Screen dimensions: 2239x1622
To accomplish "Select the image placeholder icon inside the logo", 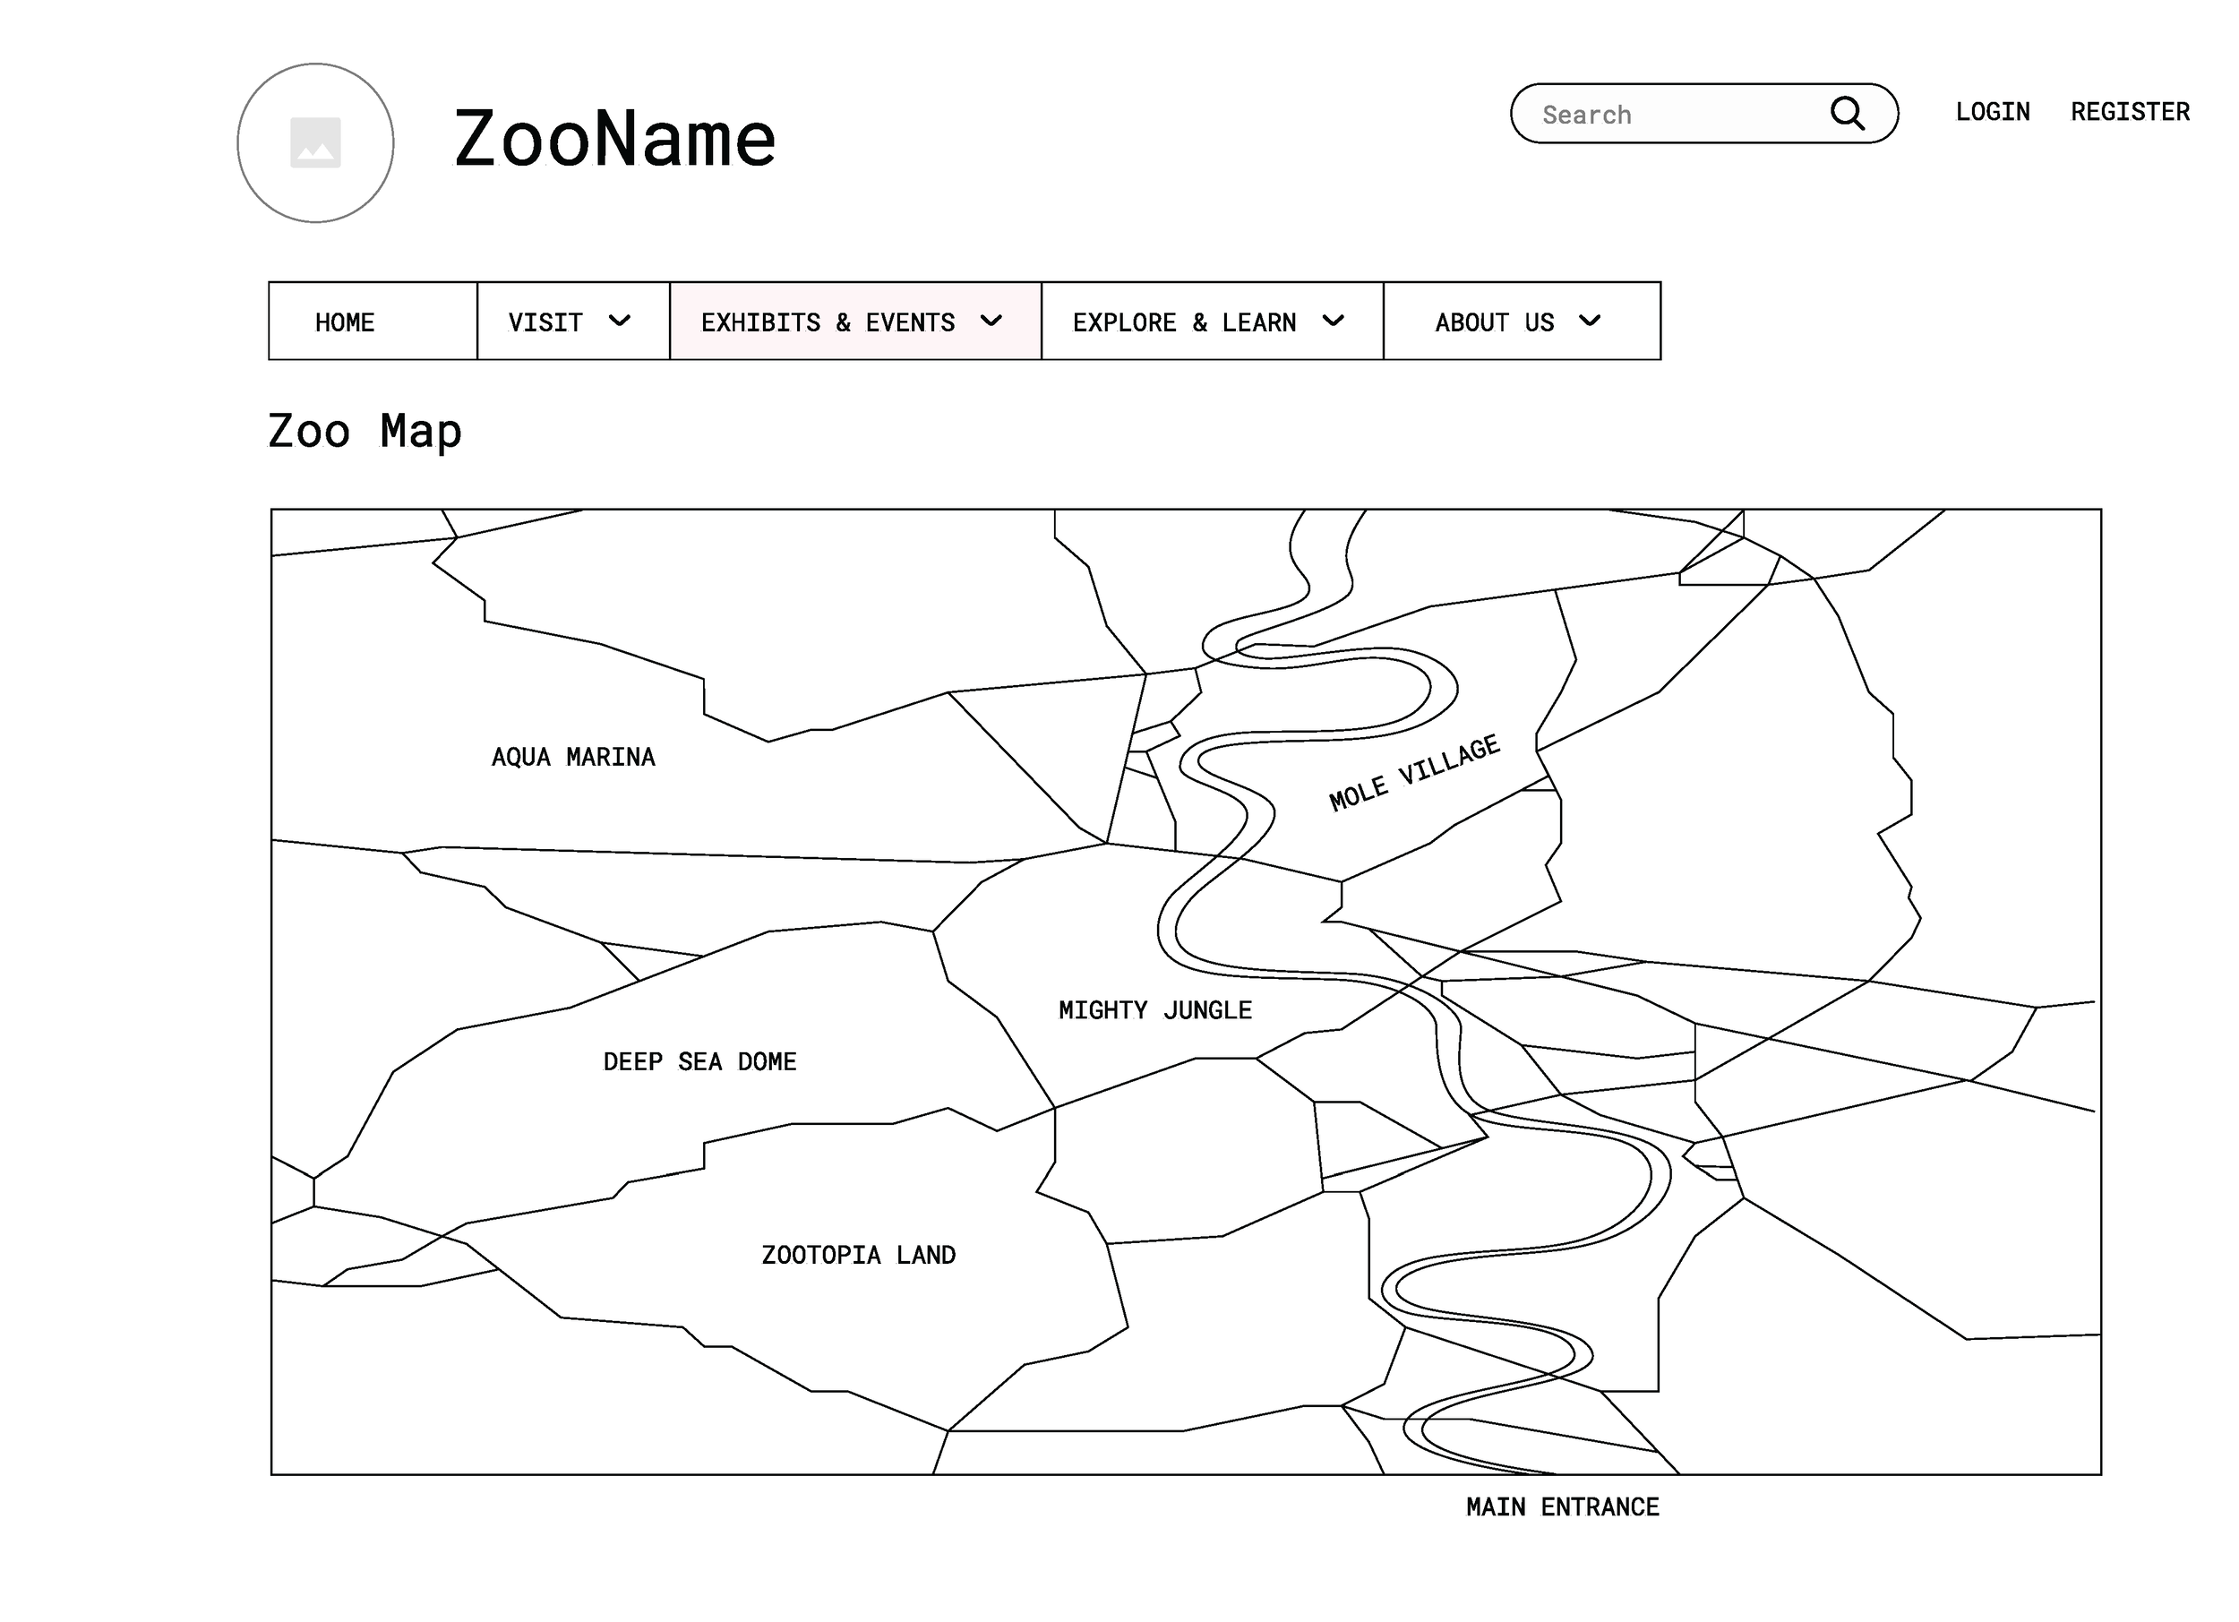I will [315, 142].
